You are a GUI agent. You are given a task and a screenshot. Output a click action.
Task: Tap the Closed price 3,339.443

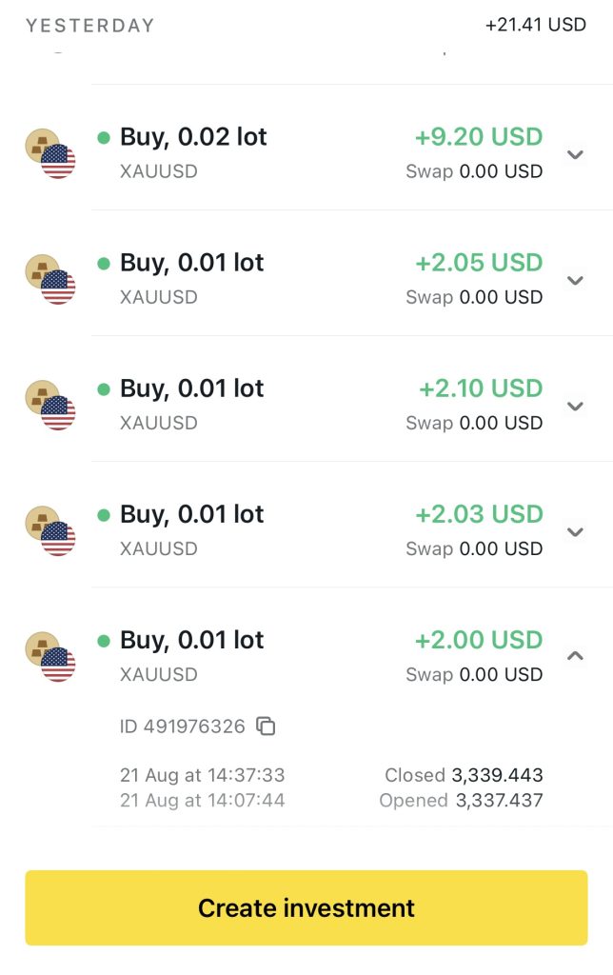(499, 775)
